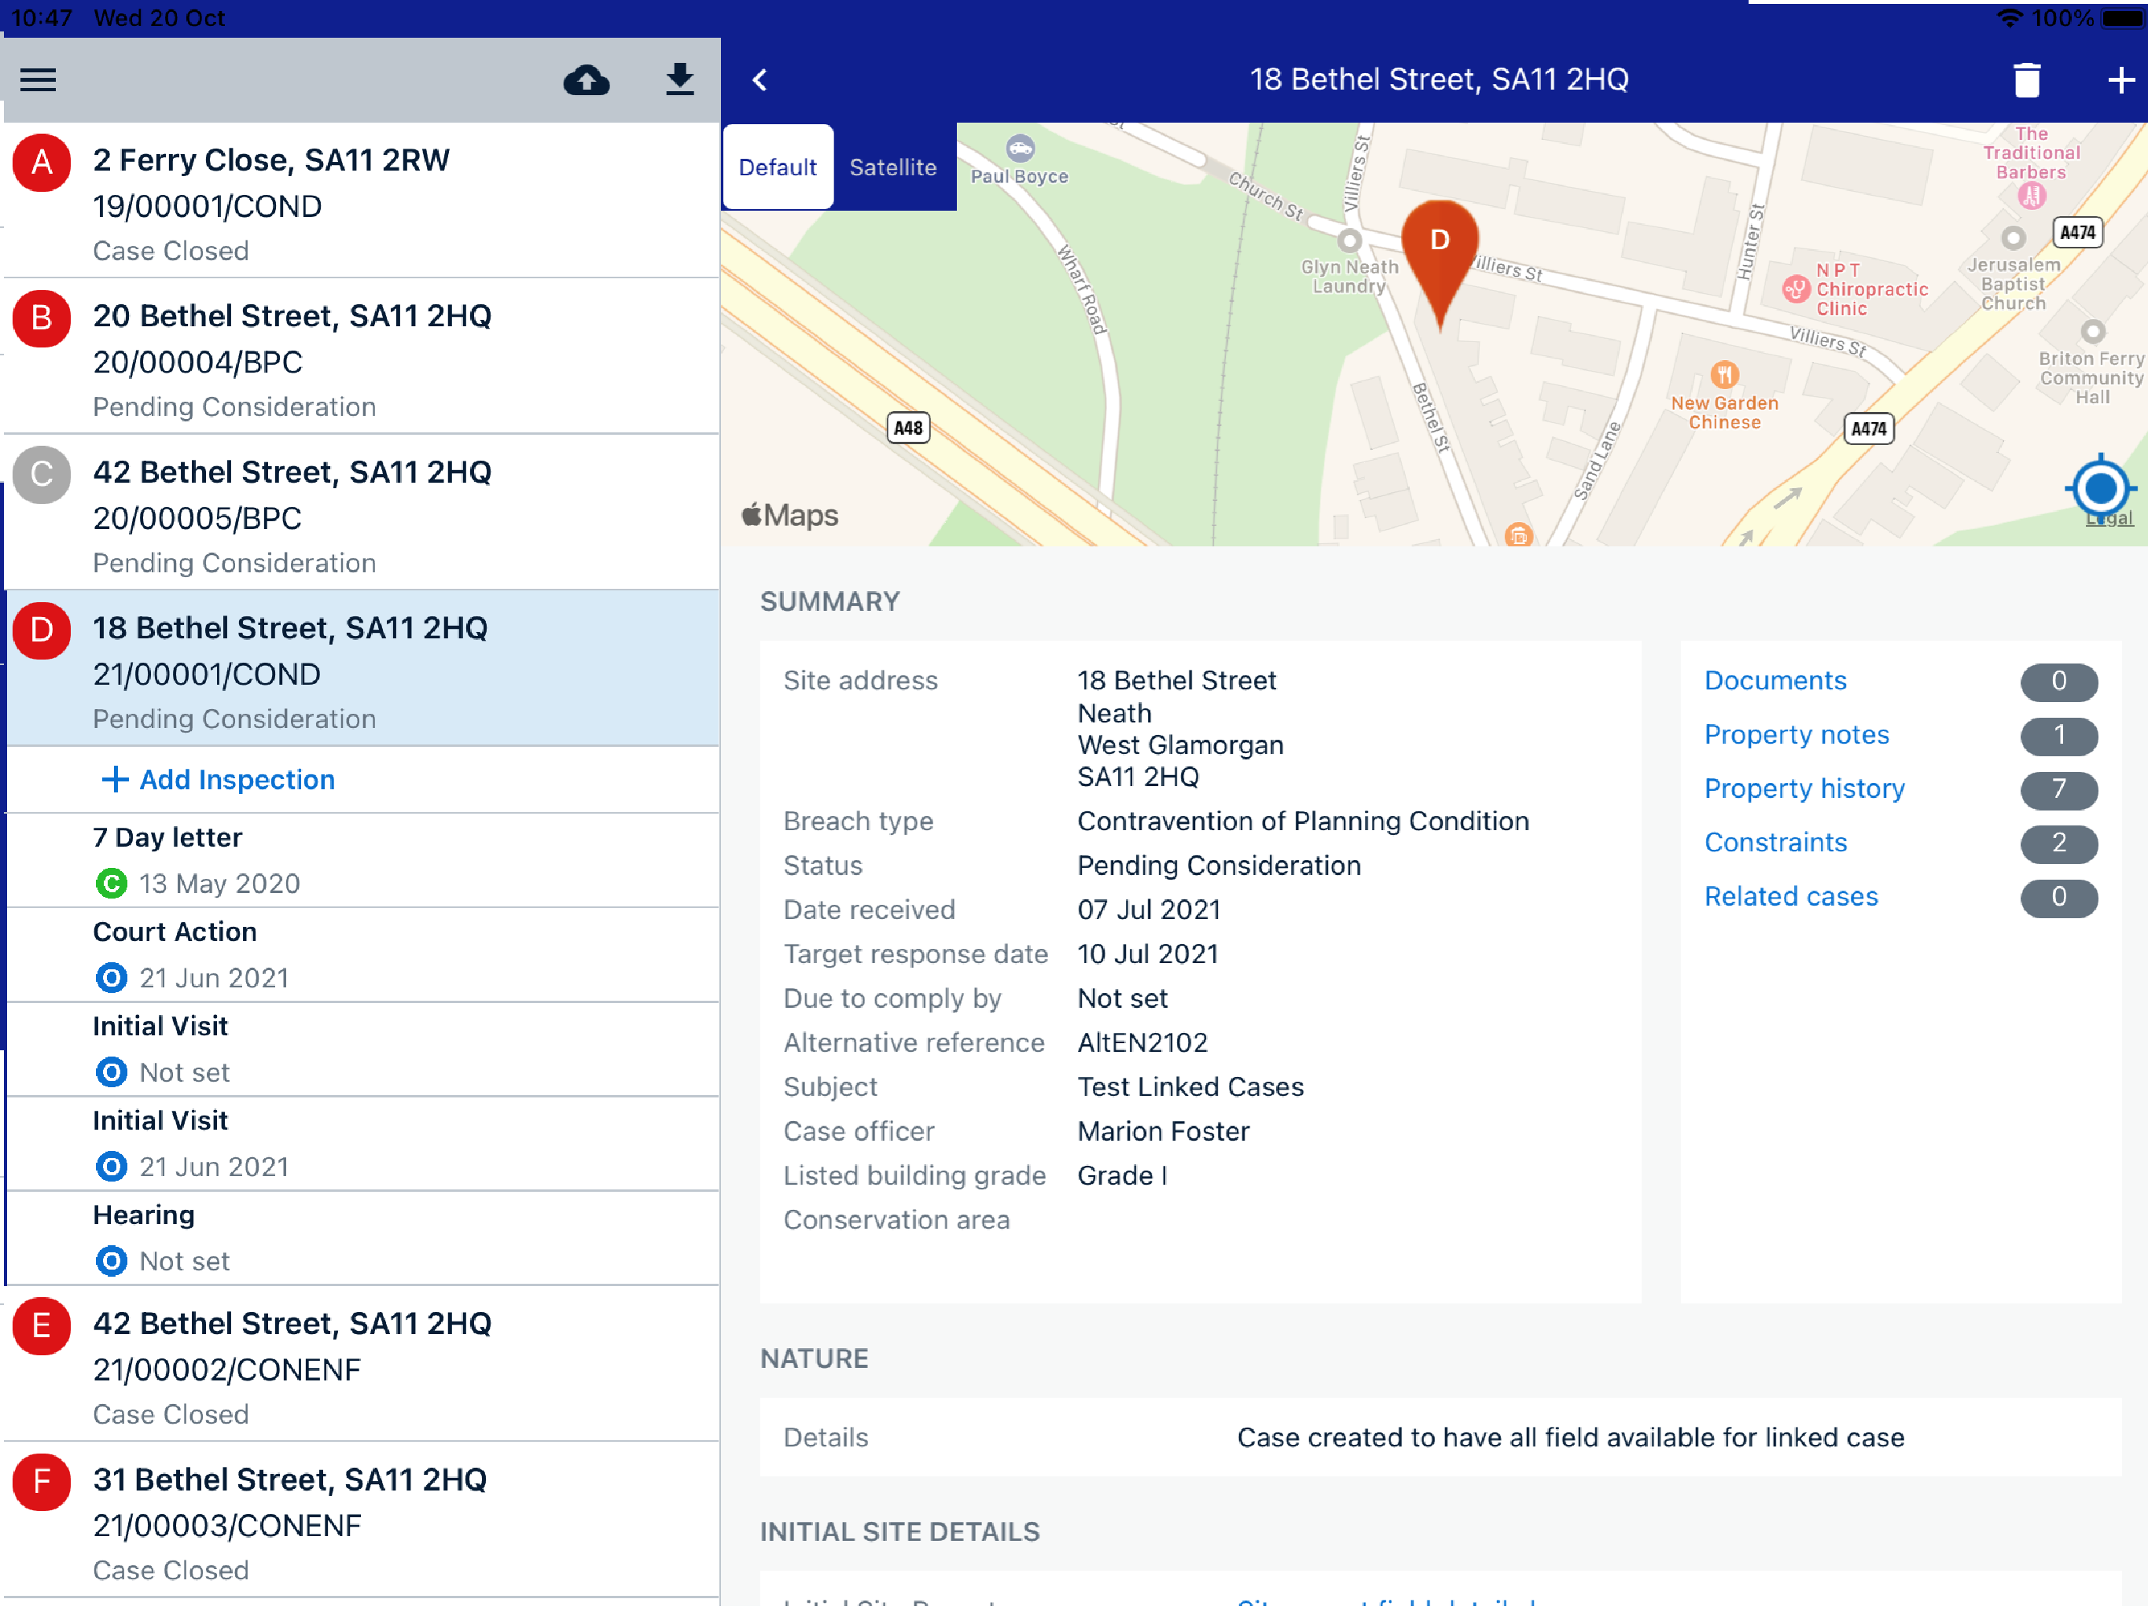2148x1610 pixels.
Task: Tap the Glyn Neath Laundry marker
Action: [x=1350, y=240]
